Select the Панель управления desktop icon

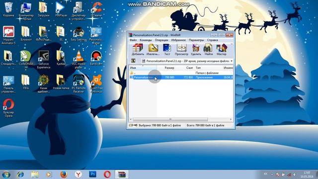pos(8,84)
